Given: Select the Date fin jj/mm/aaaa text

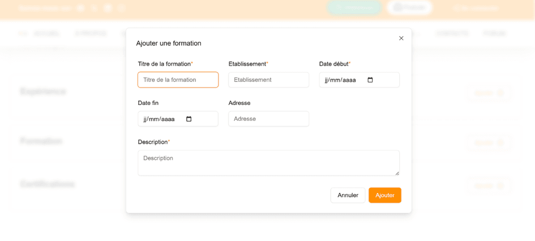Looking at the screenshot, I should tap(159, 119).
